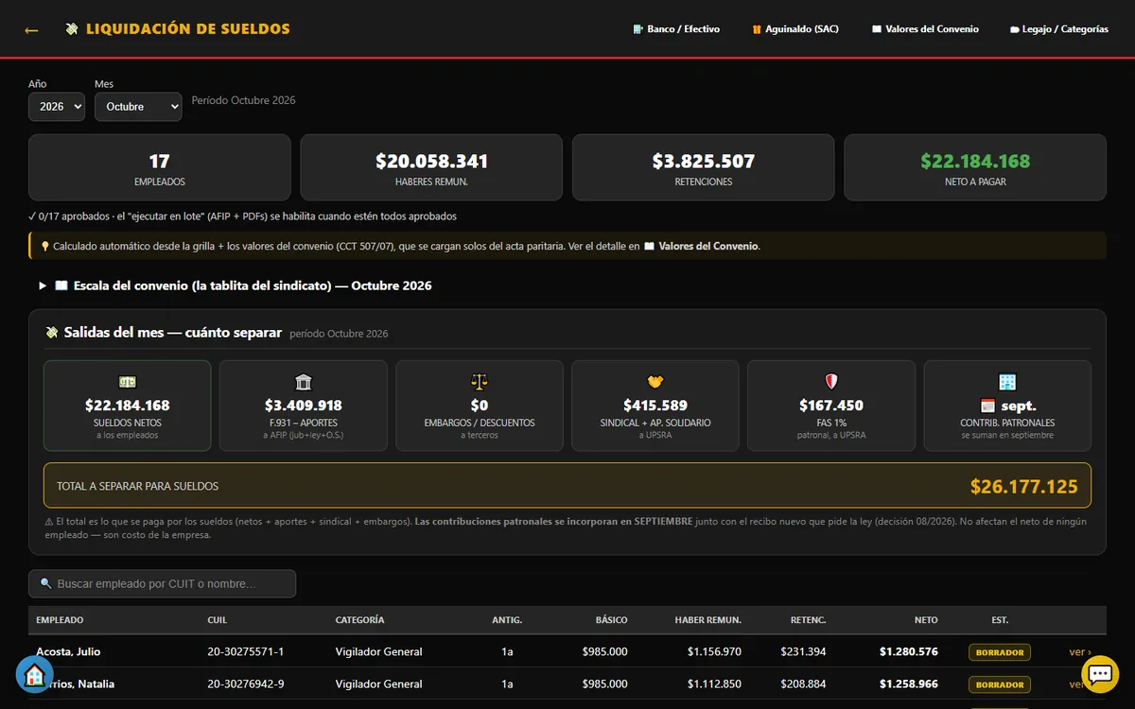Go back with the yellow arrow
The width and height of the screenshot is (1135, 709).
pyautogui.click(x=31, y=30)
